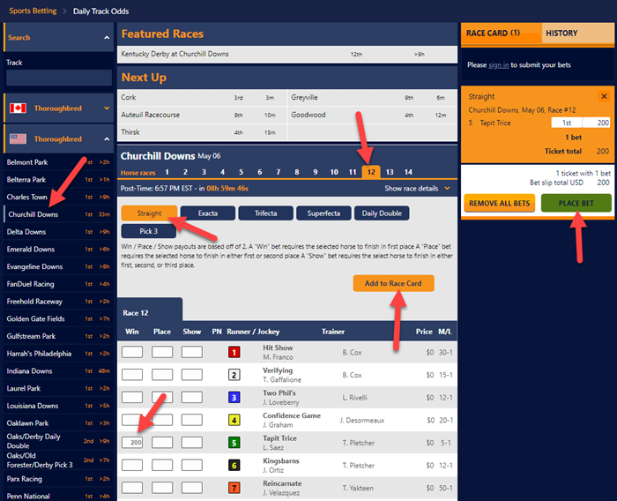Viewport: 617px width, 501px height.
Task: Open Greyville race in Next Up
Action: tap(372, 97)
